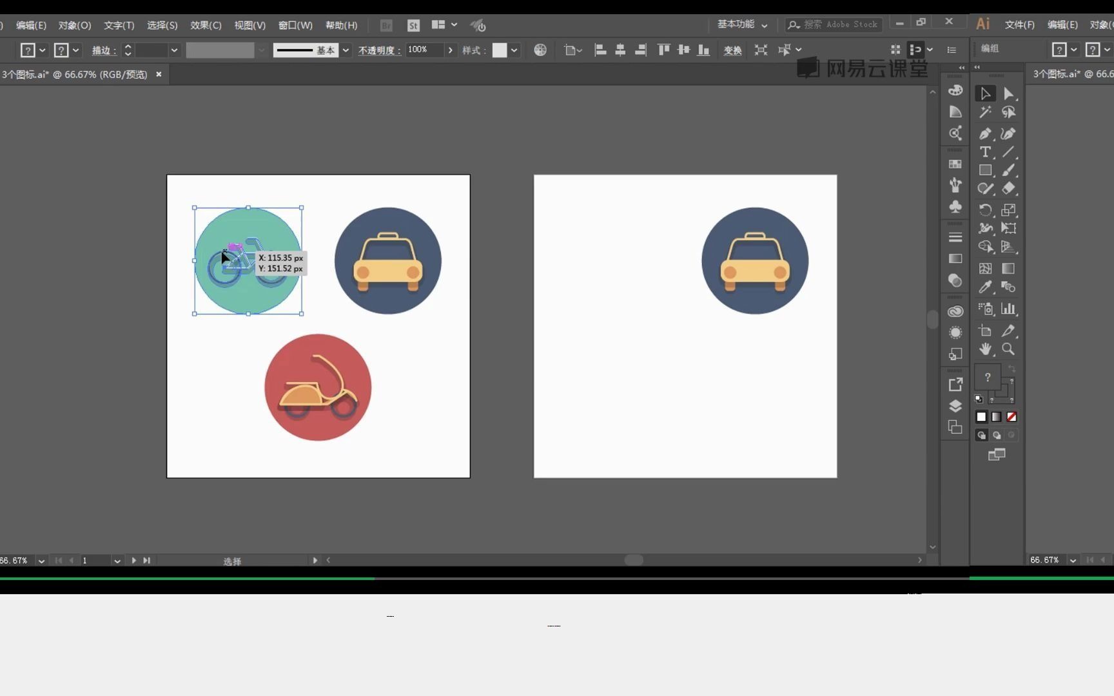Select the Artboard tool

click(x=985, y=331)
